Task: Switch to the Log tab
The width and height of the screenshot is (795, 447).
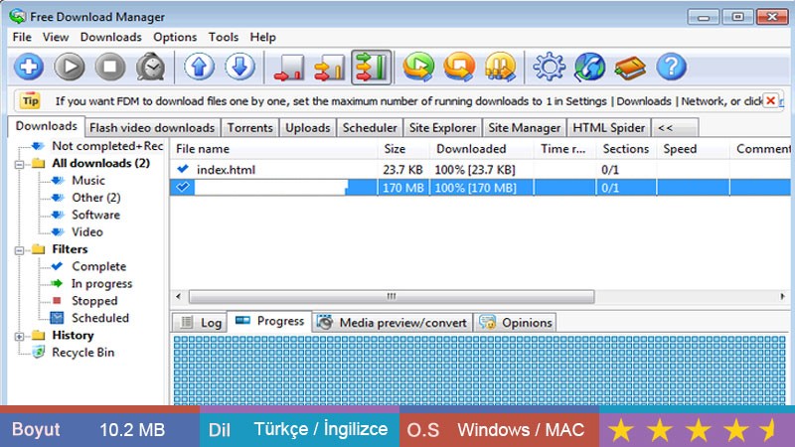Action: 202,323
